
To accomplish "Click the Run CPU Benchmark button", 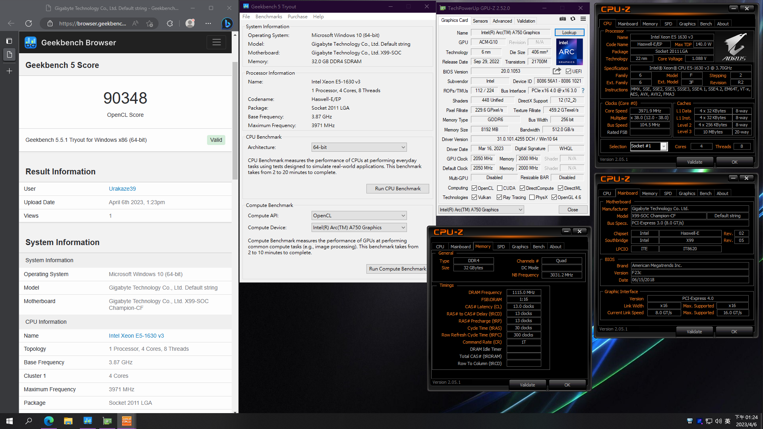I will tap(397, 189).
